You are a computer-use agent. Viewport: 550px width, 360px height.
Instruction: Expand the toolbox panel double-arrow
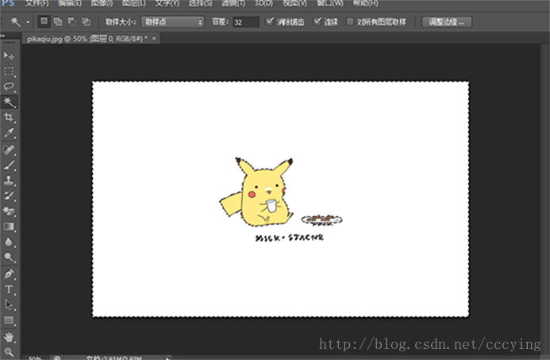pos(2,36)
